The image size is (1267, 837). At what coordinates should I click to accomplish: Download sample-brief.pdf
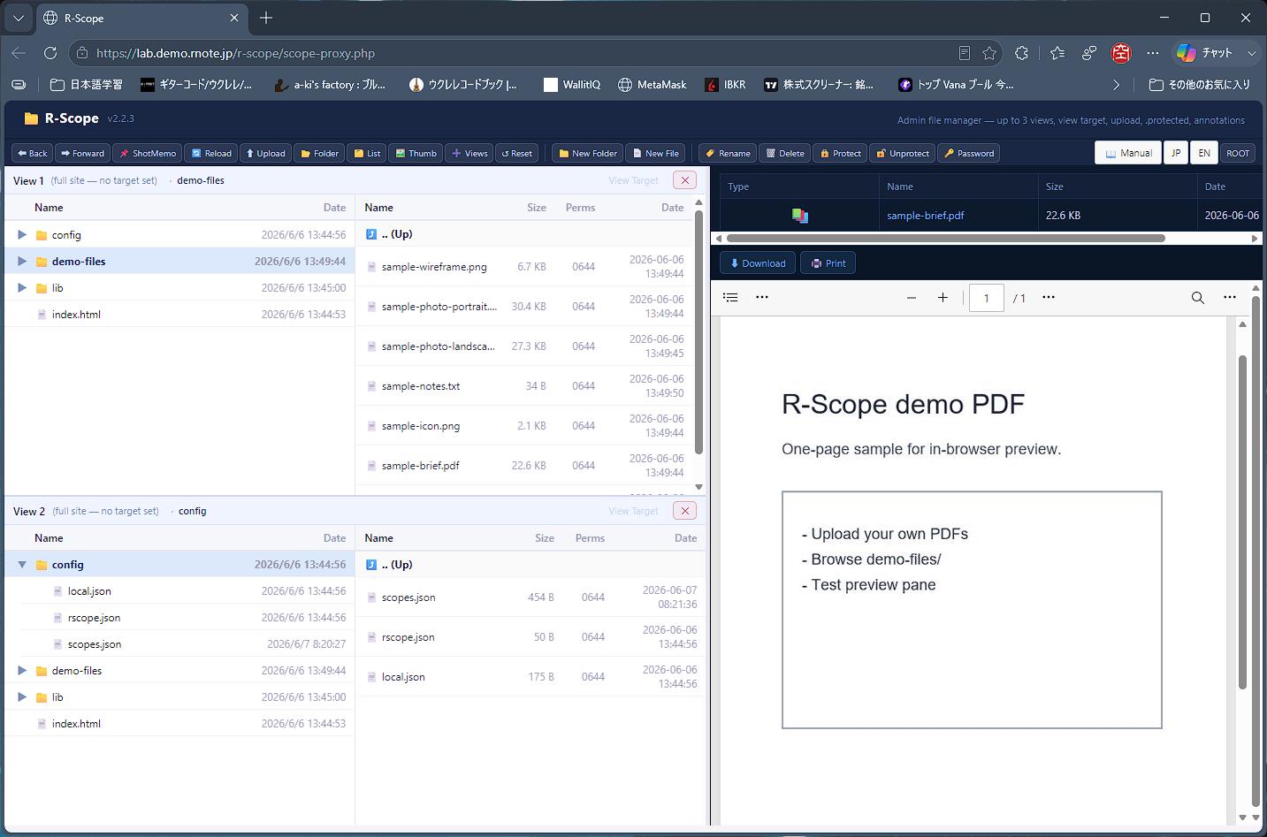758,263
